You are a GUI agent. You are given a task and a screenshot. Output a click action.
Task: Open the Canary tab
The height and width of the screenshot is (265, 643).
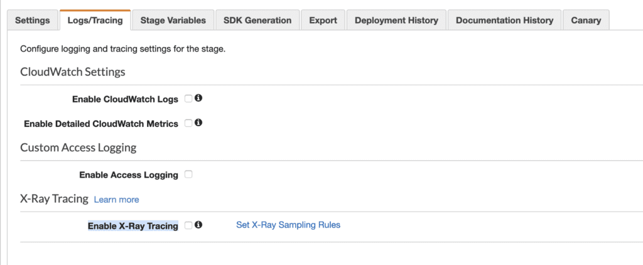pos(586,20)
